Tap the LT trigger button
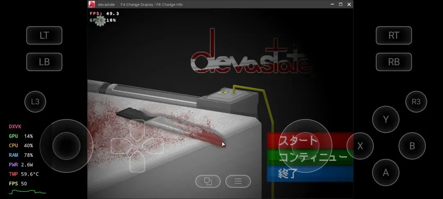Image resolution: width=443 pixels, height=199 pixels. coord(44,35)
